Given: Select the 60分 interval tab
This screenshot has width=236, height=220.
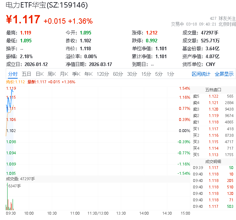Looking at the screenshot, I should (118, 74).
